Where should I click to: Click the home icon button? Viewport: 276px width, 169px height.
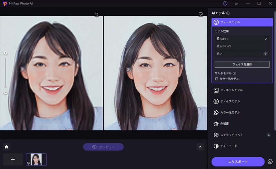pyautogui.click(x=6, y=147)
